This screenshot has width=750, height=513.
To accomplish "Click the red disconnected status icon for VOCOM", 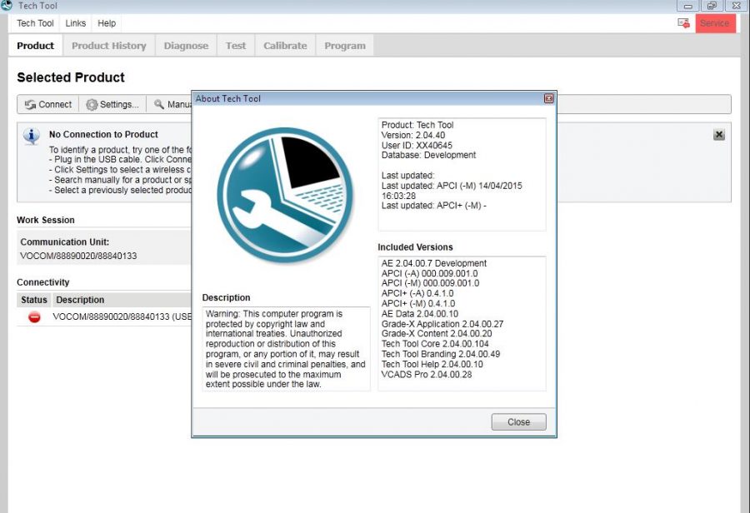I will pos(32,316).
